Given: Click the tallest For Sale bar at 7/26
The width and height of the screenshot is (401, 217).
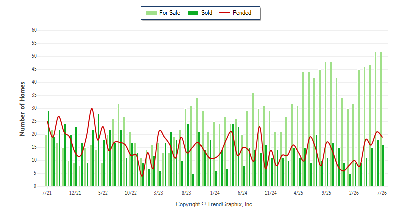Looking at the screenshot, I should click(381, 119).
